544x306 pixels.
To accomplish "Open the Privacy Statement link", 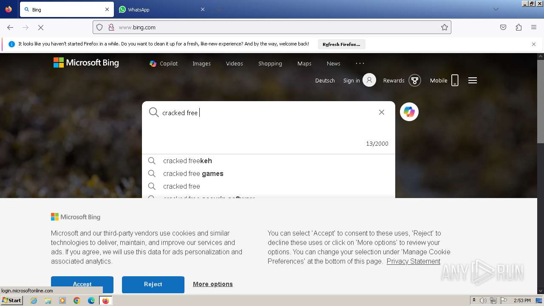I will click(414, 261).
